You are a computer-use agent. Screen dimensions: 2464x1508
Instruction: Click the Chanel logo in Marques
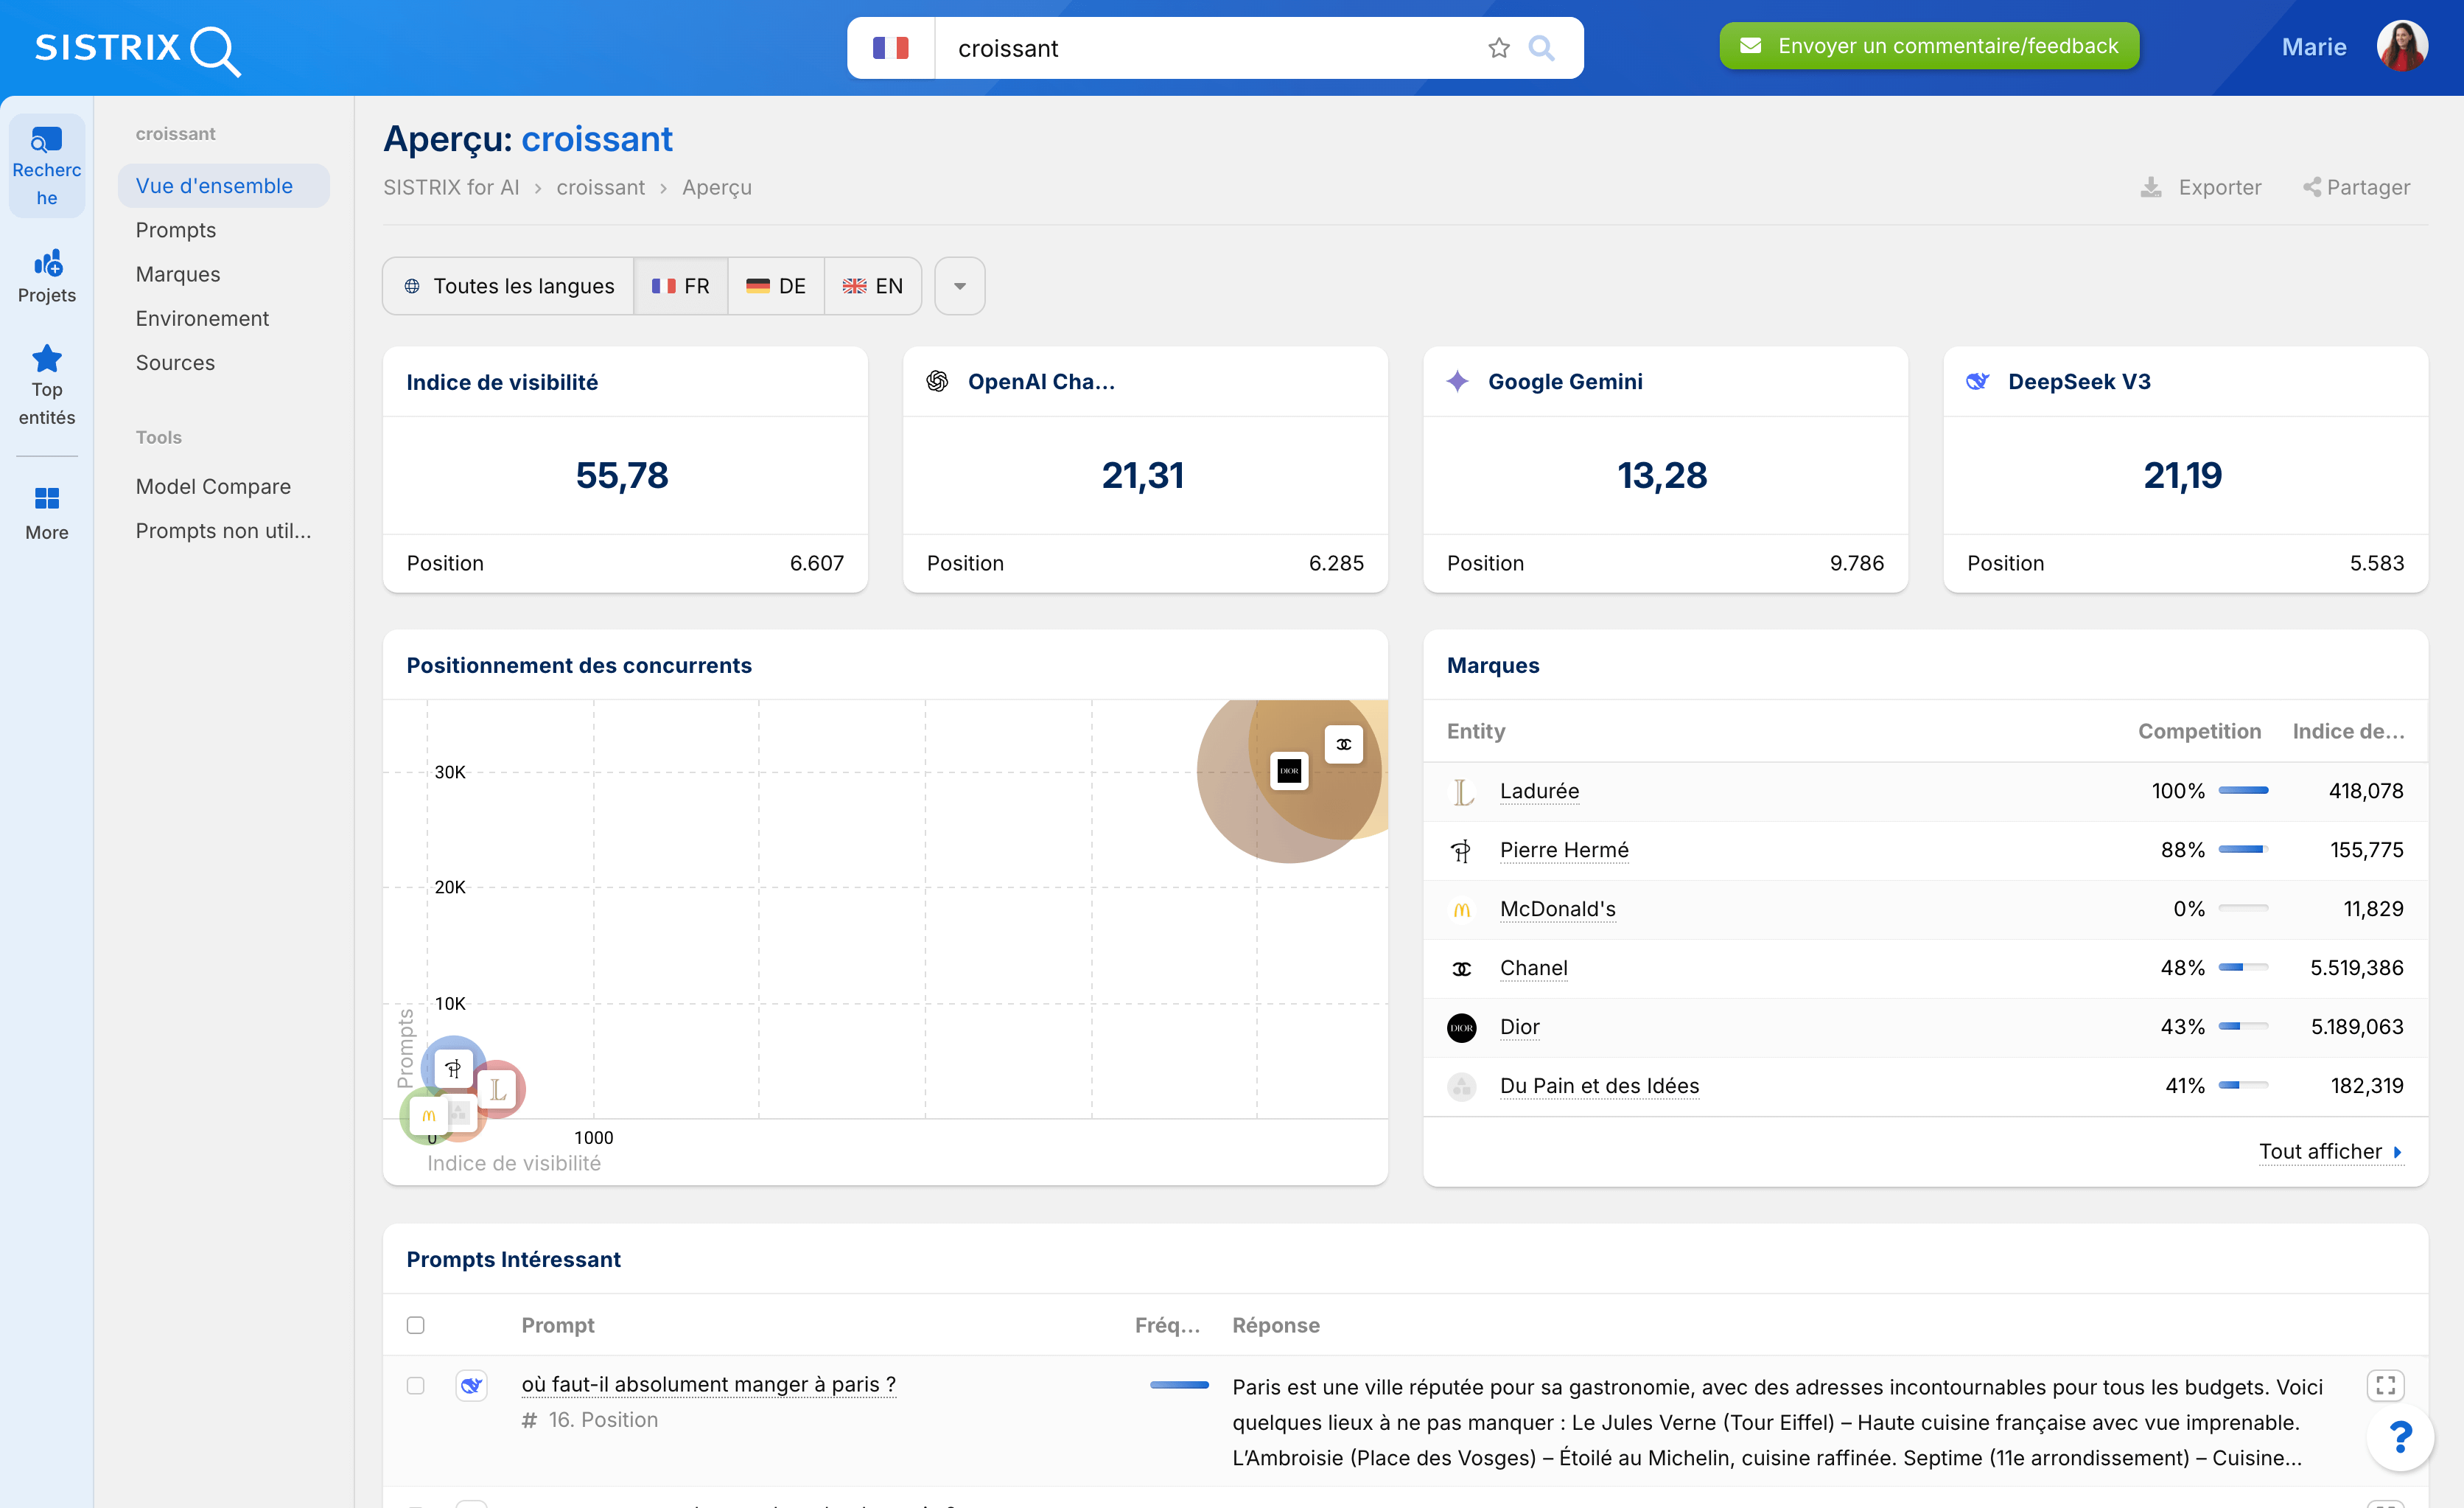[1462, 969]
